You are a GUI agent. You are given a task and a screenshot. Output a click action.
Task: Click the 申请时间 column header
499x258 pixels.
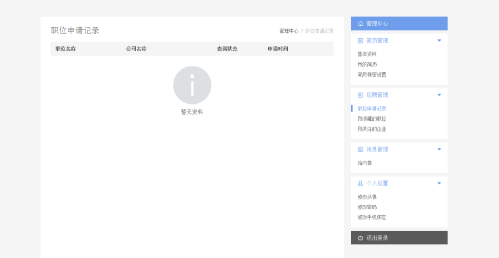pos(278,49)
